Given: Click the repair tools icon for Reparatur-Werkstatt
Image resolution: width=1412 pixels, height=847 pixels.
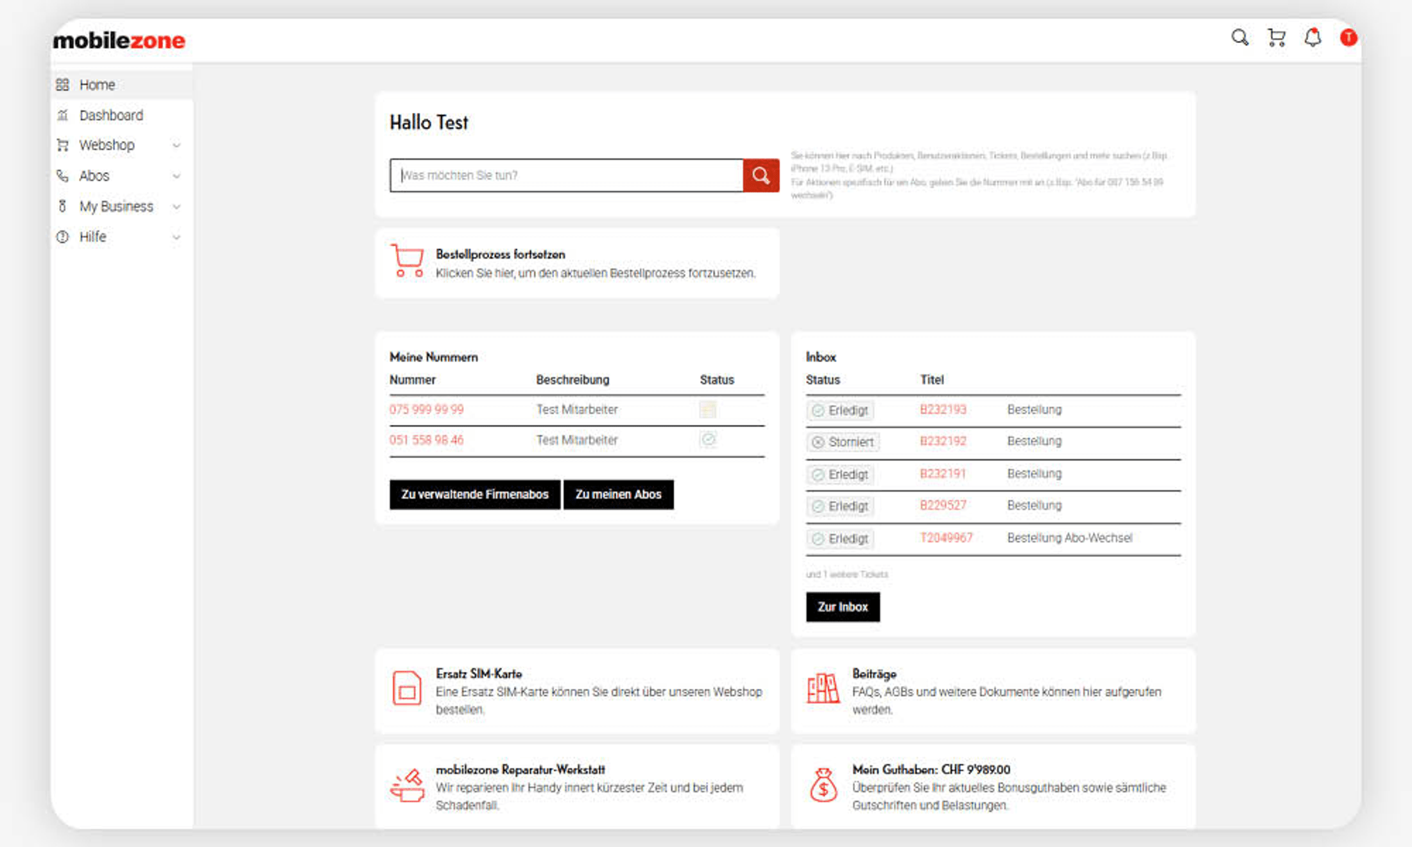Looking at the screenshot, I should [407, 786].
